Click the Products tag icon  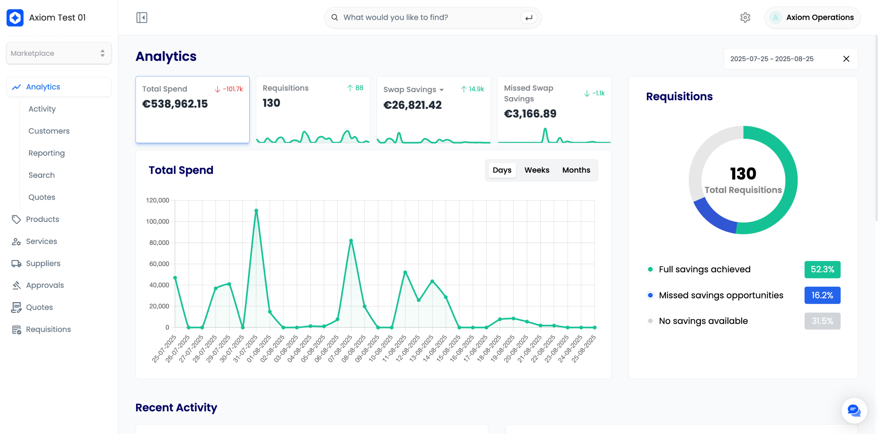click(x=16, y=219)
